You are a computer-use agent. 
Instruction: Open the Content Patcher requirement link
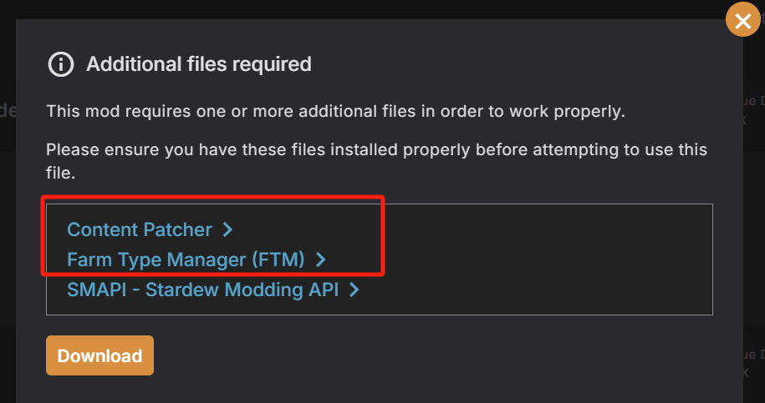pos(140,229)
